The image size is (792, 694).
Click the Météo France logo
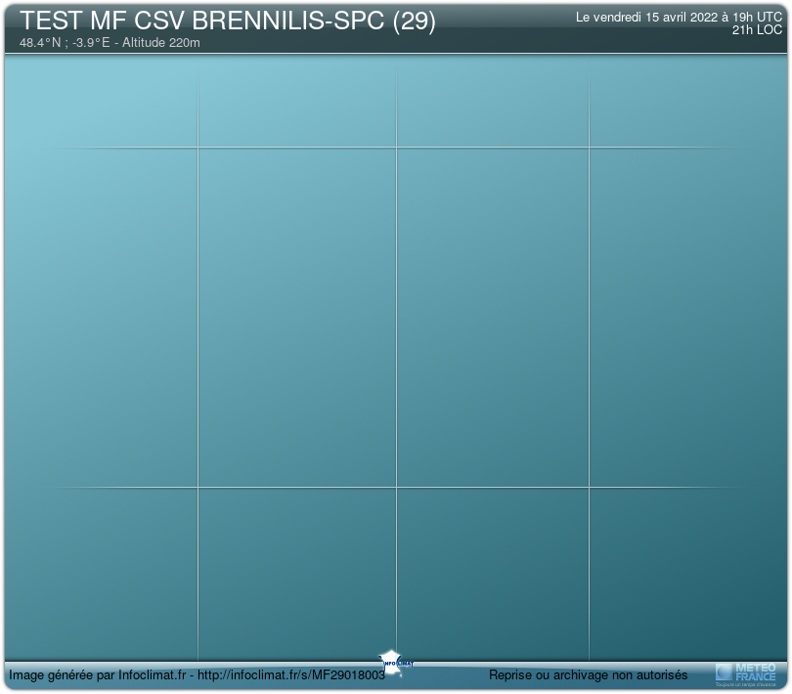746,672
